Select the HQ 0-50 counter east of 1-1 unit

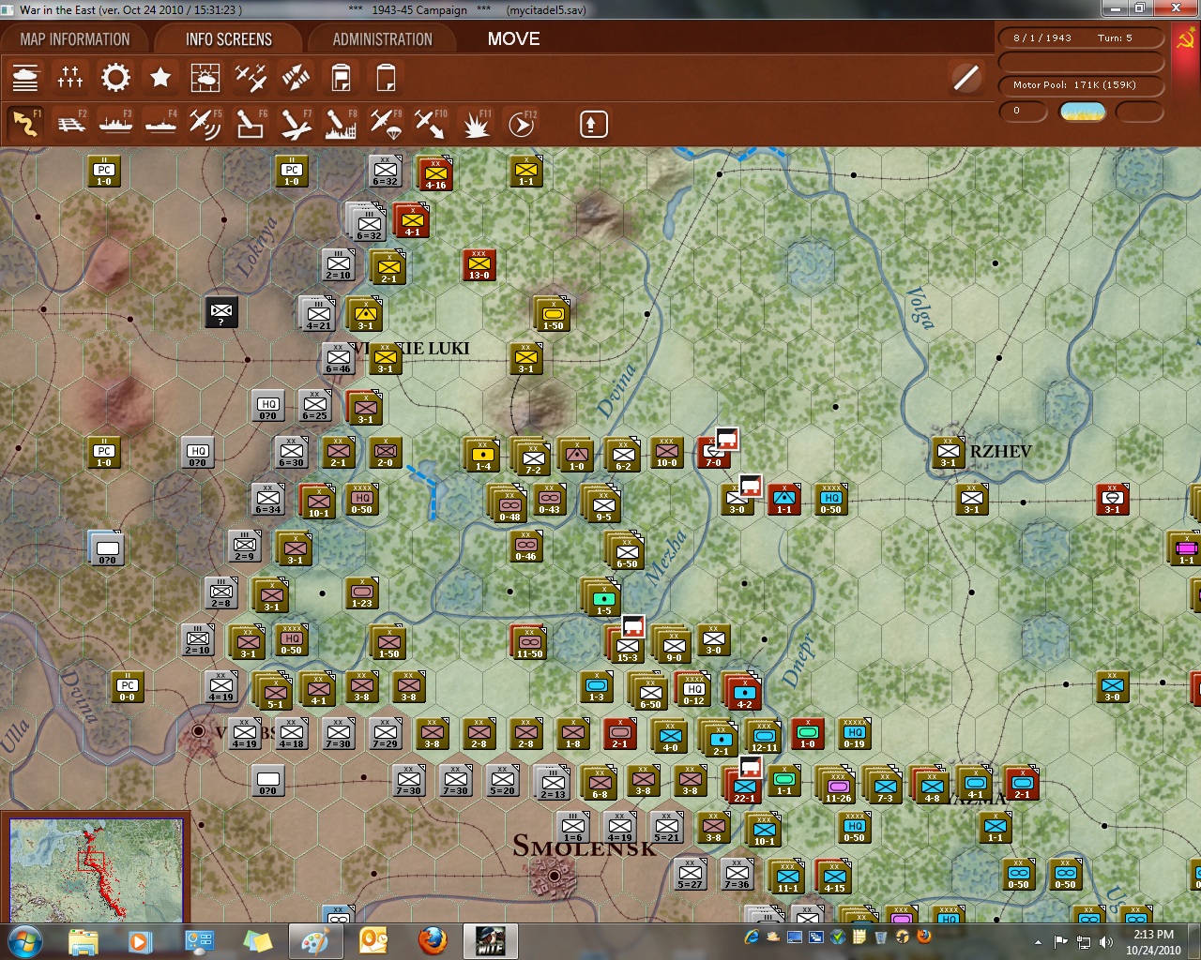pos(830,500)
